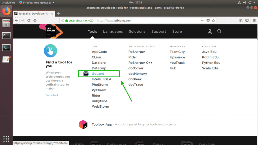Close the JetBrains tab

pyautogui.click(x=52, y=14)
